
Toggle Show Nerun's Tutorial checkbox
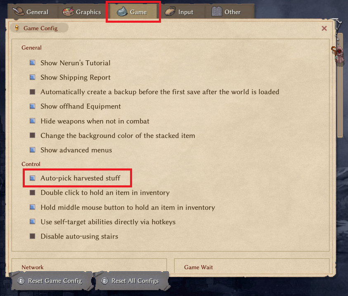click(x=32, y=63)
